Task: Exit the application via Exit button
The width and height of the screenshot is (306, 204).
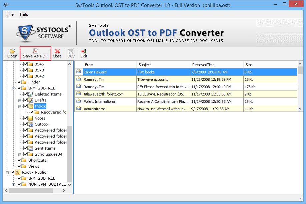Action: pyautogui.click(x=84, y=53)
